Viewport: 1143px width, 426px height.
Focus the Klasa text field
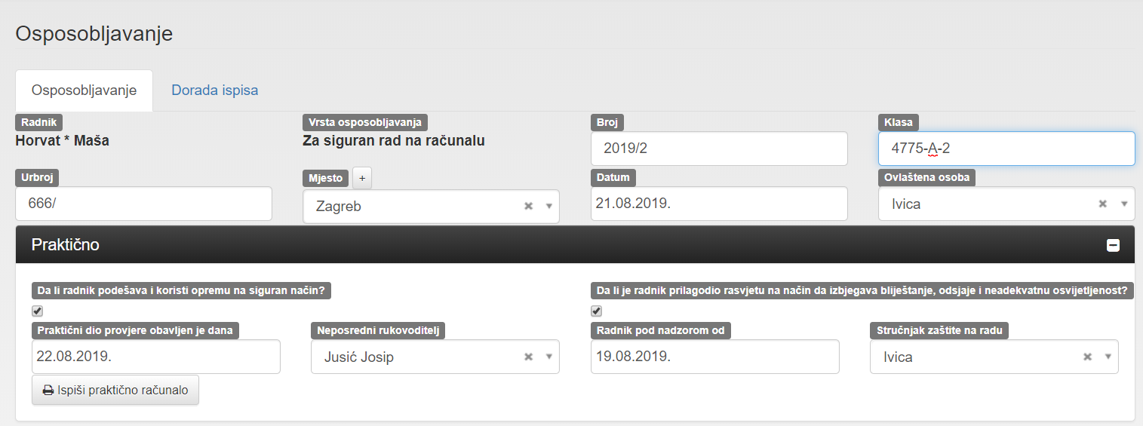(1006, 149)
